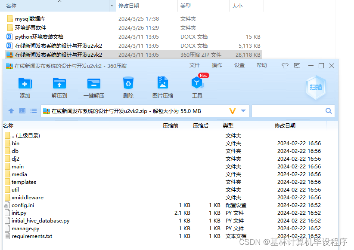The image size is (354, 250).
Task: Select the 解压到 extract-to icon
Action: pyautogui.click(x=59, y=84)
